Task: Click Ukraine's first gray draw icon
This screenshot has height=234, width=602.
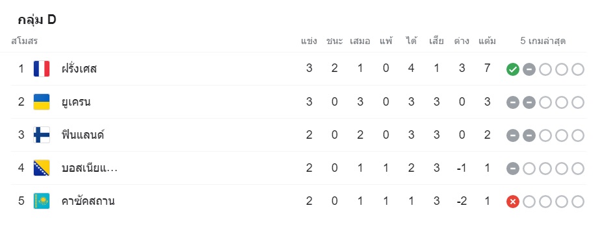Action: click(x=512, y=102)
